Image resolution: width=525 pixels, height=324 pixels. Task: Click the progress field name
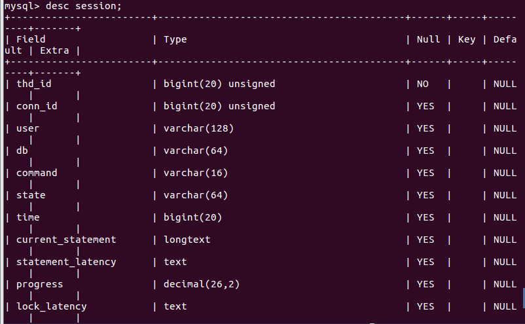[x=39, y=284]
